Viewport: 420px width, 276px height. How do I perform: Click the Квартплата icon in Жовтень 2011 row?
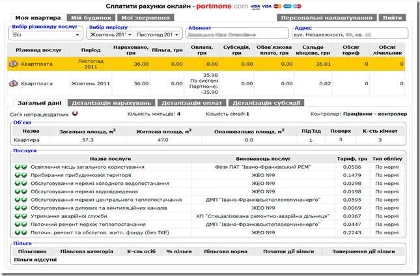click(13, 83)
